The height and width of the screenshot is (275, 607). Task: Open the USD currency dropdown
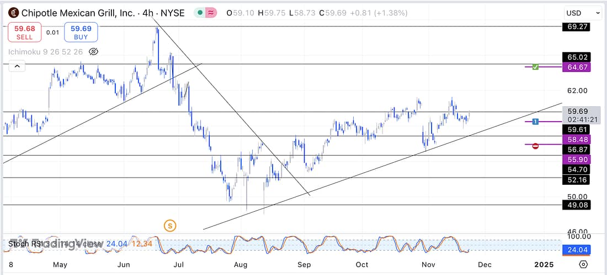583,13
